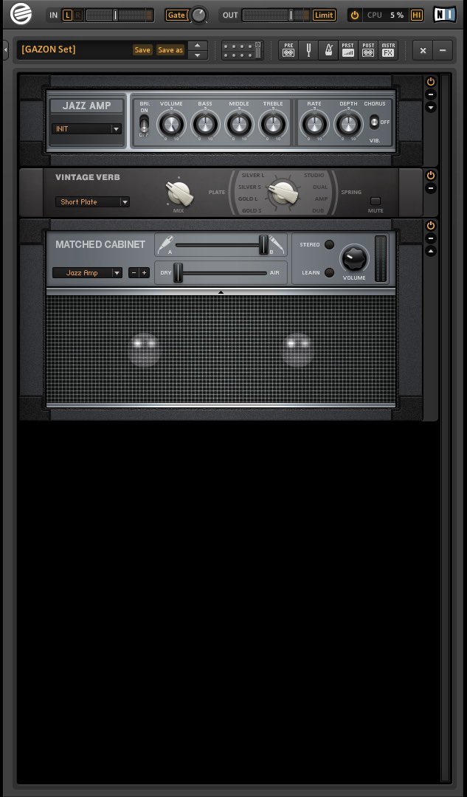The width and height of the screenshot is (467, 797).
Task: Minimize the Matched Cabinet module with the minus icon
Action: (431, 238)
